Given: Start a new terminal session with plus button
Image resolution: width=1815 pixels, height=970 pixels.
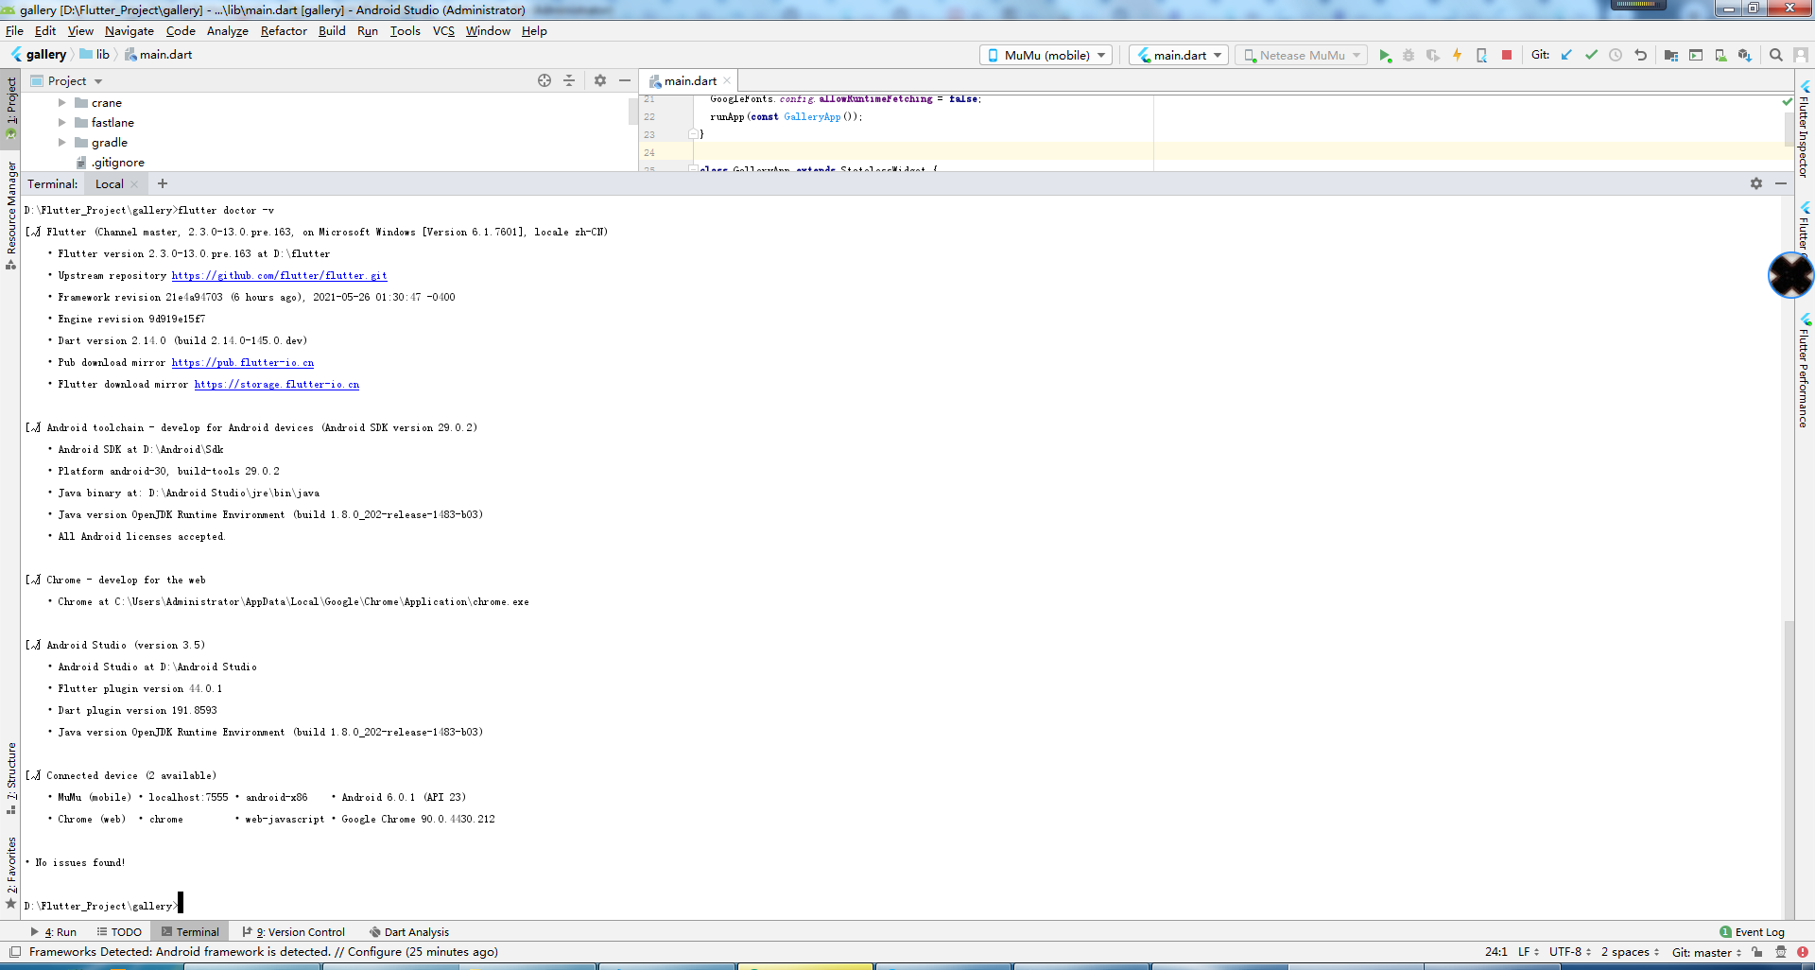Looking at the screenshot, I should [x=162, y=183].
